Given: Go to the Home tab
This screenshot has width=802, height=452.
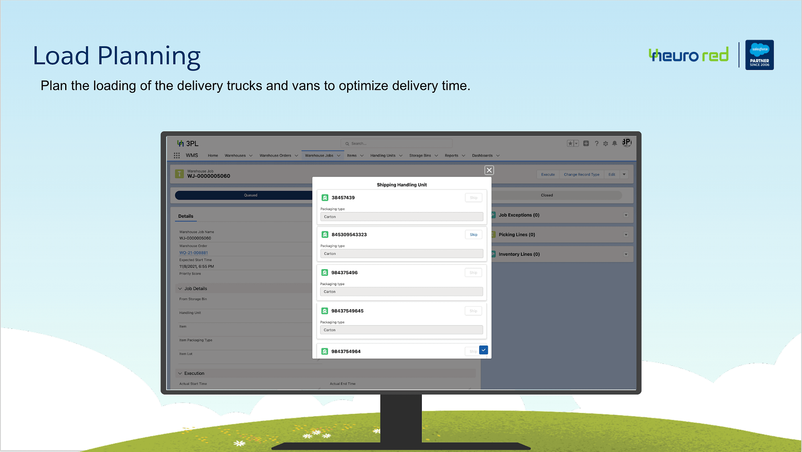Looking at the screenshot, I should (213, 156).
